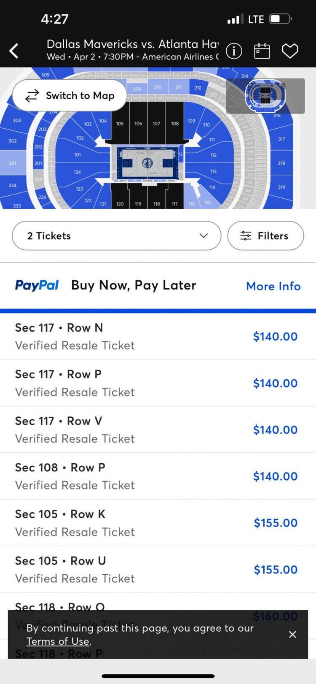
Task: Tap the back arrow icon
Action: 14,51
